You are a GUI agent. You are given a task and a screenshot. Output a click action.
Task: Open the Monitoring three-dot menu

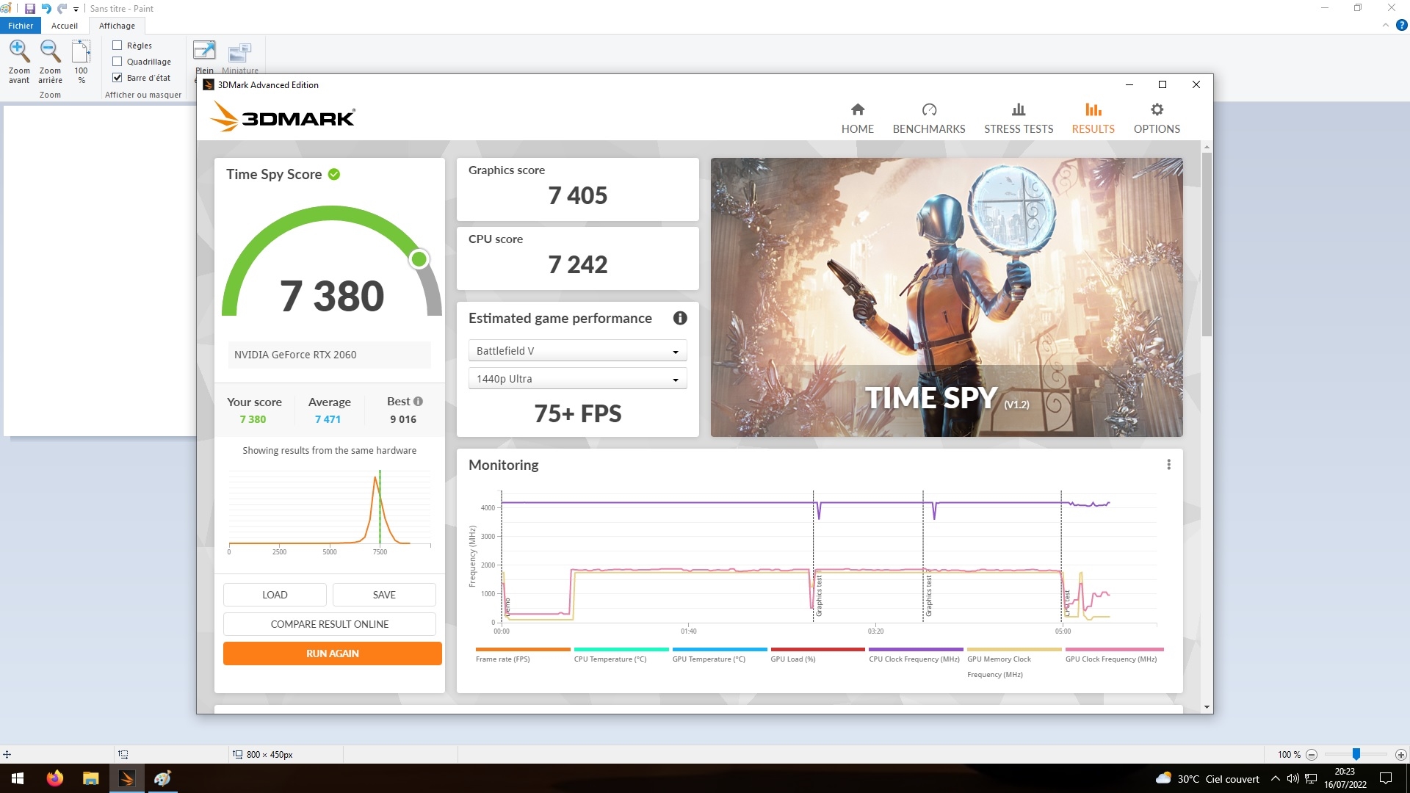[1168, 465]
